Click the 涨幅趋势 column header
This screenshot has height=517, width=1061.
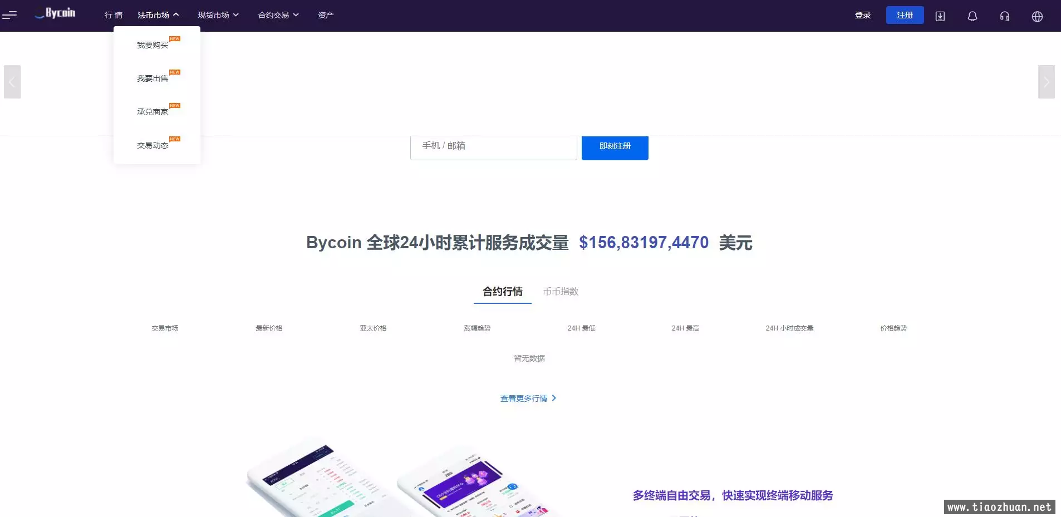click(x=477, y=328)
